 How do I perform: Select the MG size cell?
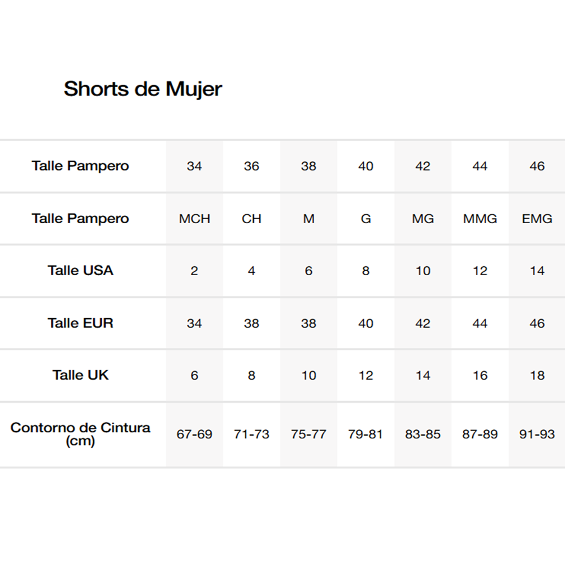[423, 219]
